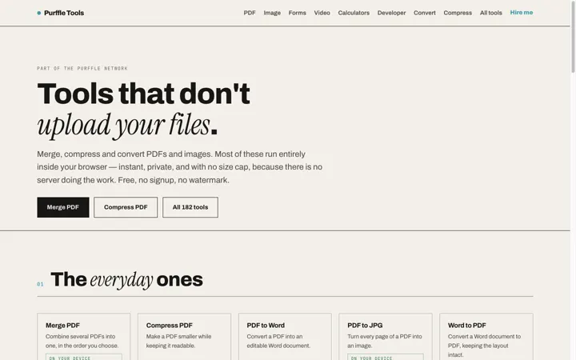
Task: Open the PDF to JPG card
Action: (386, 337)
